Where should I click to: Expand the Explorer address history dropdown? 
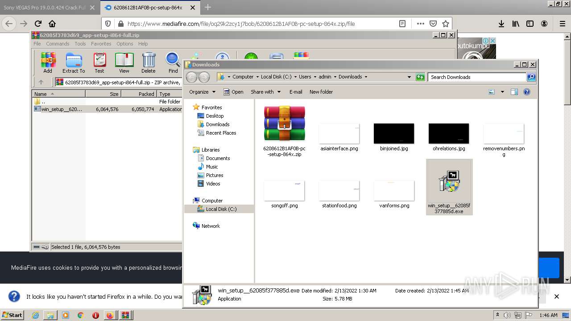click(409, 77)
